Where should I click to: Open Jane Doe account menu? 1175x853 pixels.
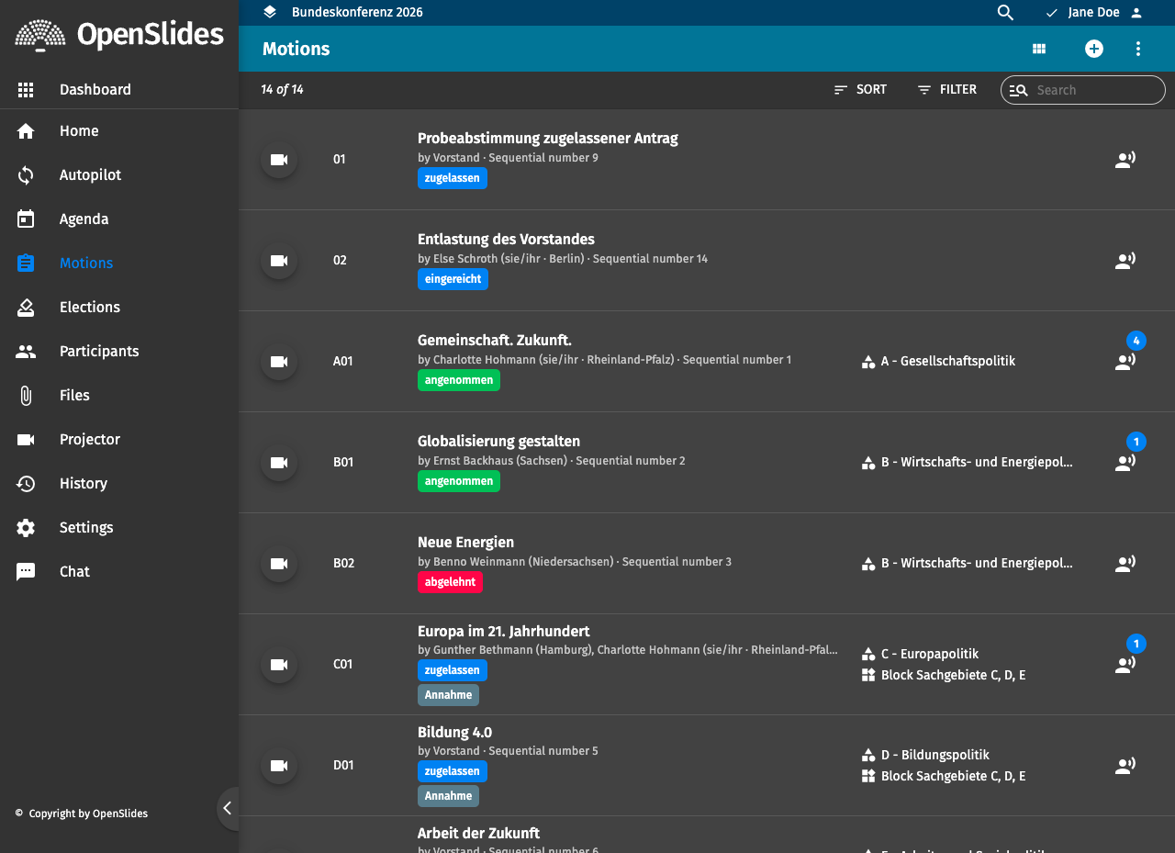pyautogui.click(x=1094, y=13)
